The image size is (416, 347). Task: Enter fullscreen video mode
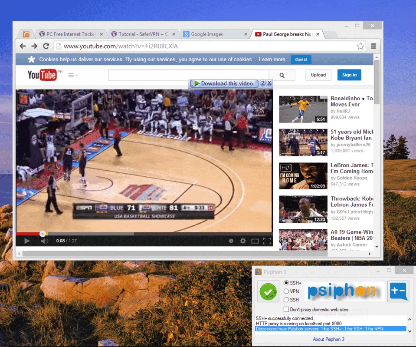[x=267, y=241]
